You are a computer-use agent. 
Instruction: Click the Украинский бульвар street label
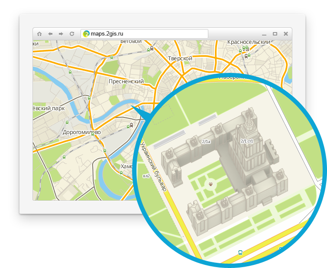pos(154,167)
